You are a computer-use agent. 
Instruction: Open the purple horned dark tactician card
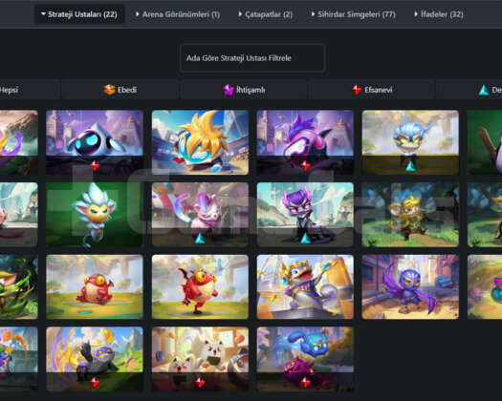pyautogui.click(x=305, y=215)
